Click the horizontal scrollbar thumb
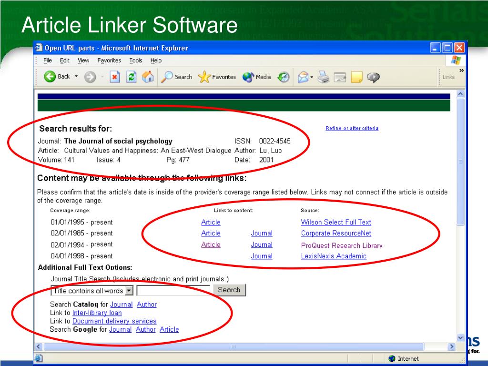 (x=234, y=347)
